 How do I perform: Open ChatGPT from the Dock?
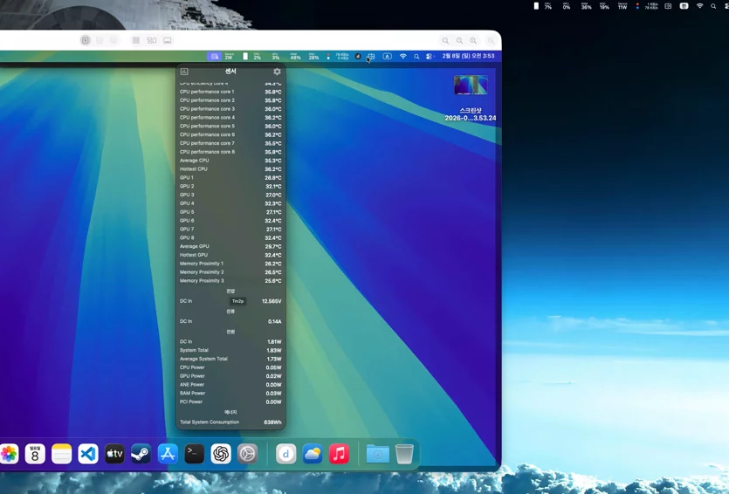[221, 454]
